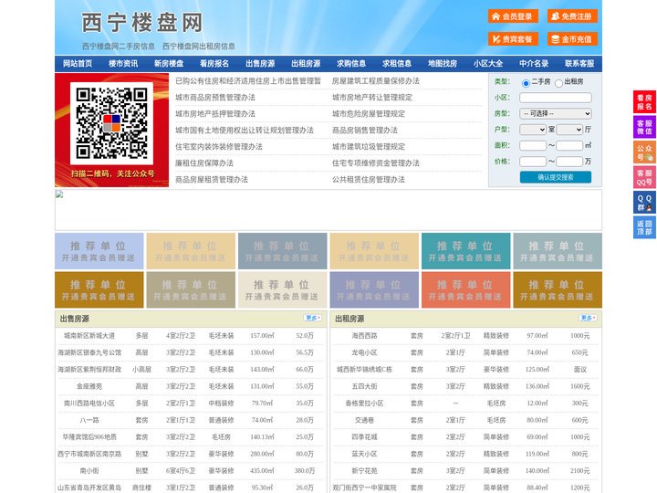The height and width of the screenshot is (493, 657).
Task: Click the 西宁楼盘网 site logo
Action: tap(142, 23)
